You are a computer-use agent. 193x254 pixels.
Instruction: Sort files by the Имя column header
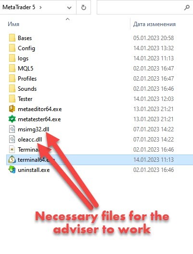point(13,24)
